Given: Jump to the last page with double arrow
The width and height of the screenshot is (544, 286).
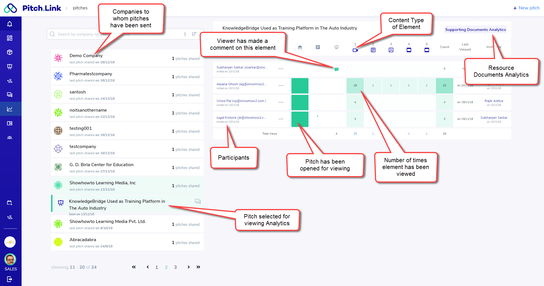Looking at the screenshot, I should click(198, 267).
